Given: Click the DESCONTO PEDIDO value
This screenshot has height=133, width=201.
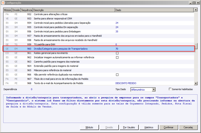Looking at the screenshot, I should [126, 83].
